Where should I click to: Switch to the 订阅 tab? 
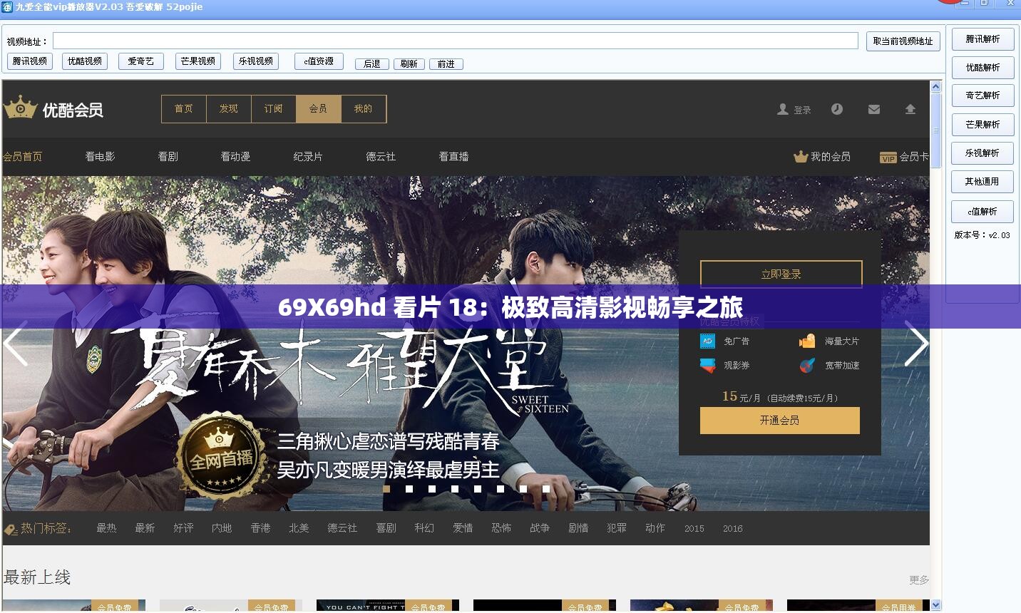point(274,109)
